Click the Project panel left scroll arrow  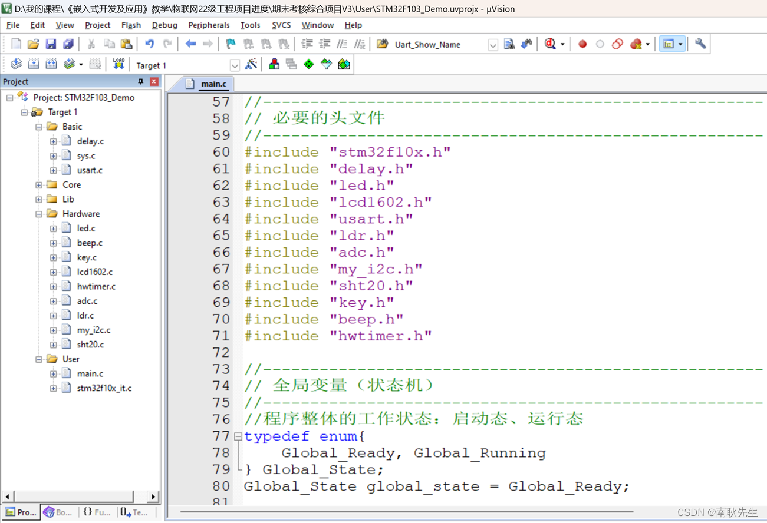7,496
